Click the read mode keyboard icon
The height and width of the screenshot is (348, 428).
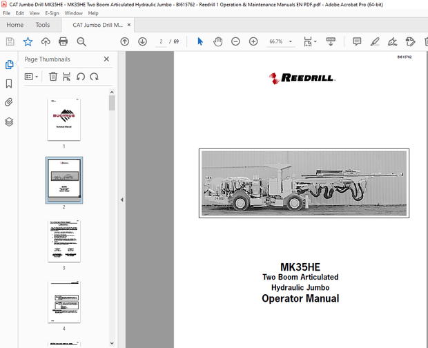coord(331,41)
